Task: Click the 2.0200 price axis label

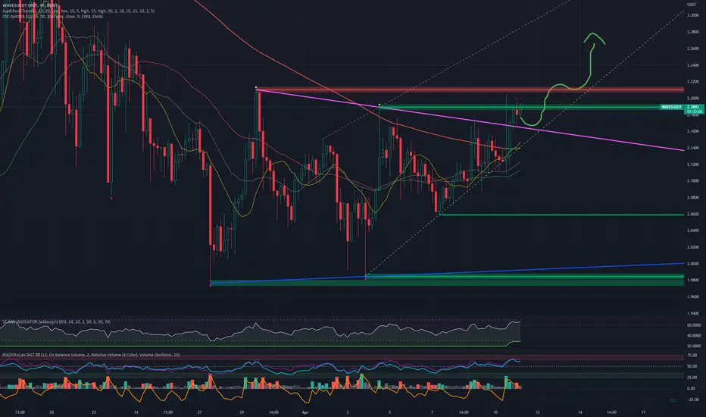Action: point(693,247)
